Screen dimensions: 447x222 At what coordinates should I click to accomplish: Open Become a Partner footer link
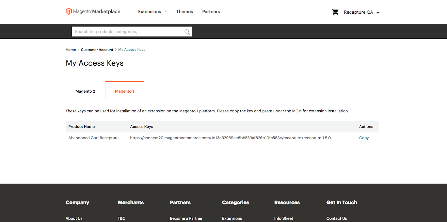pyautogui.click(x=186, y=218)
